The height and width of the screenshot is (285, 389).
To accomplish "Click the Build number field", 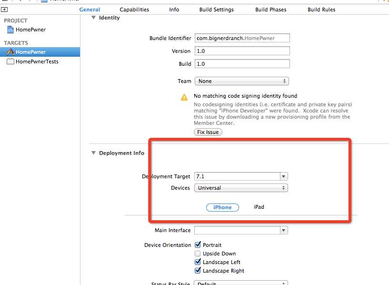I will pos(242,64).
